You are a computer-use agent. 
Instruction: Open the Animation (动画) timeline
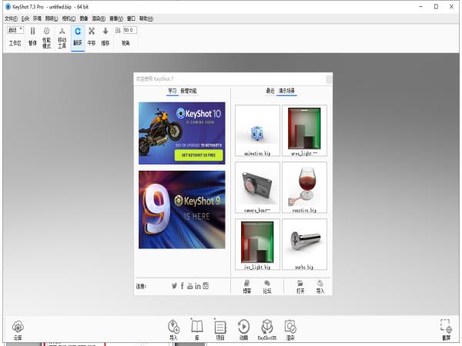tap(243, 330)
